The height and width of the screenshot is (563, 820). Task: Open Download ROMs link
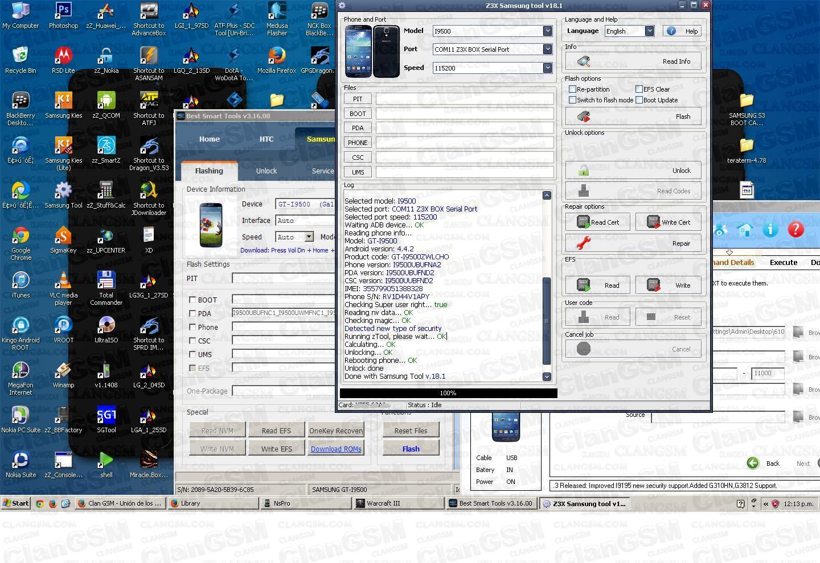[x=336, y=449]
